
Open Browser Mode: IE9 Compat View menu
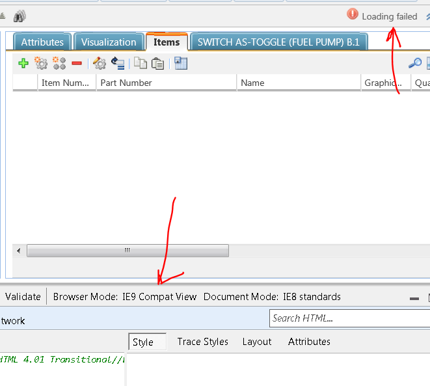click(x=125, y=297)
